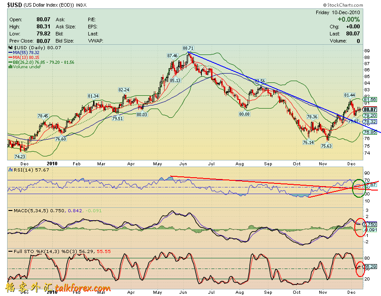
Task: Click the Friday 10-Dec-2010 date
Action: [338, 12]
